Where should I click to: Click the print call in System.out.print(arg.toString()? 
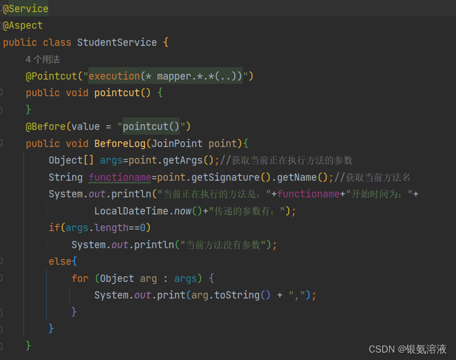coord(171,295)
